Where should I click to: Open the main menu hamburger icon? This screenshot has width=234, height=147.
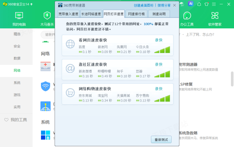214,4
